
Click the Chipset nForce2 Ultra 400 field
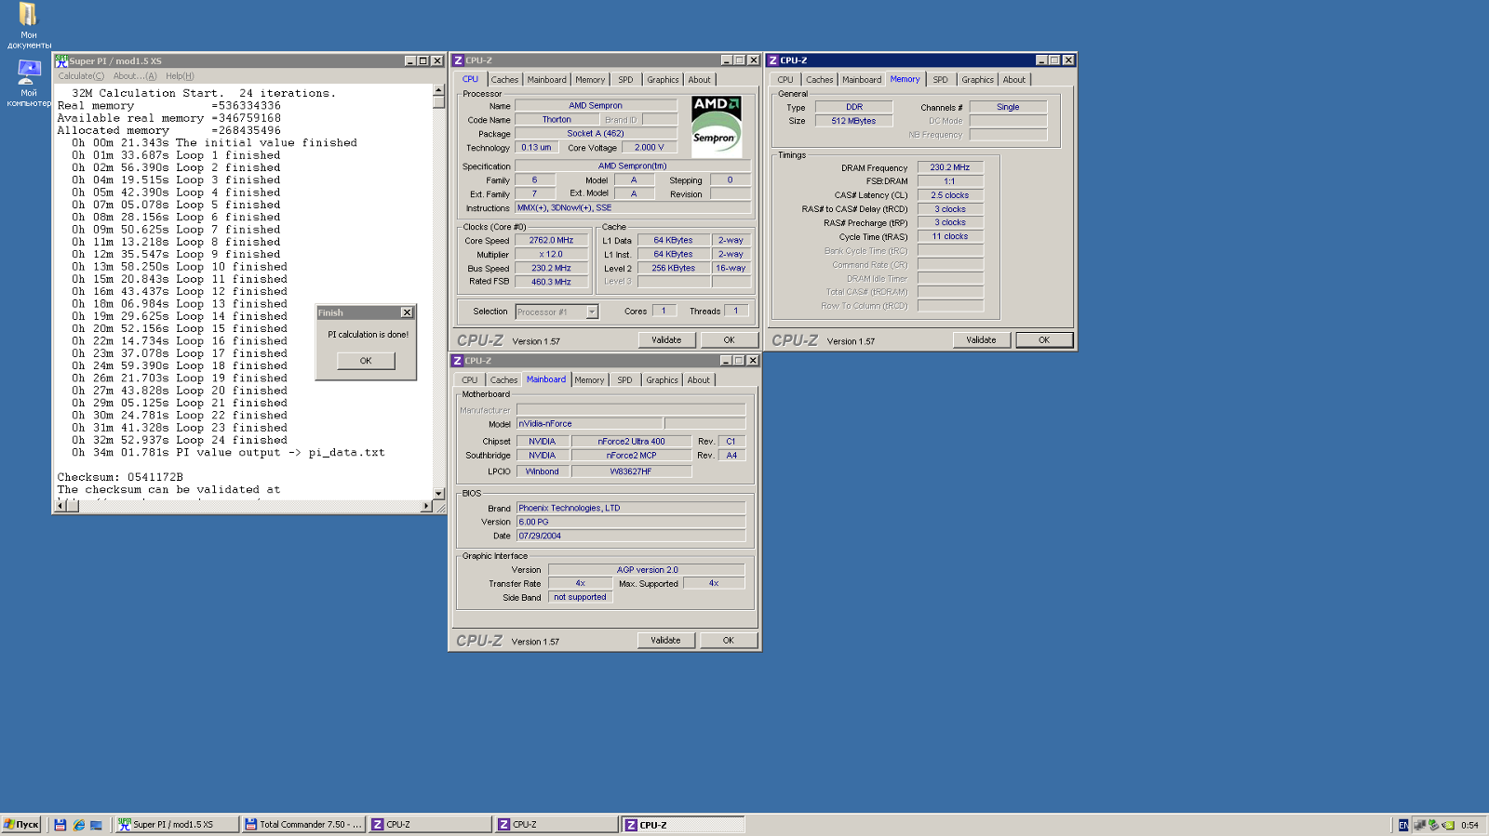tap(631, 442)
